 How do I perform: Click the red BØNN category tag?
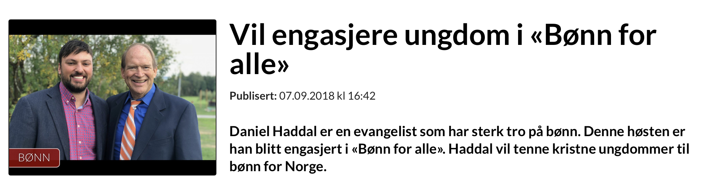[34, 158]
